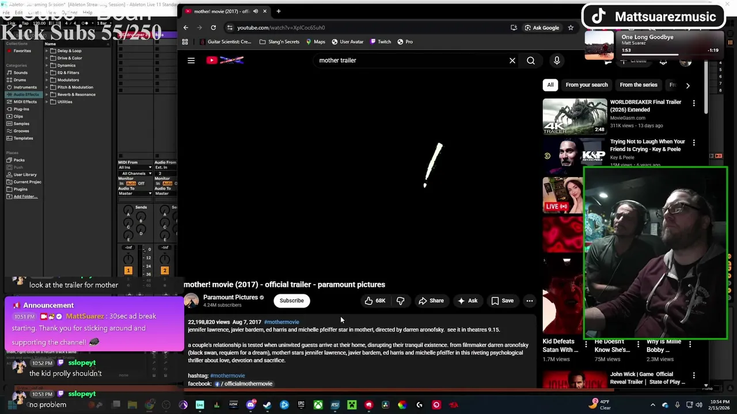Click the browser address bar URL
This screenshot has height=414, width=737.
tap(281, 28)
